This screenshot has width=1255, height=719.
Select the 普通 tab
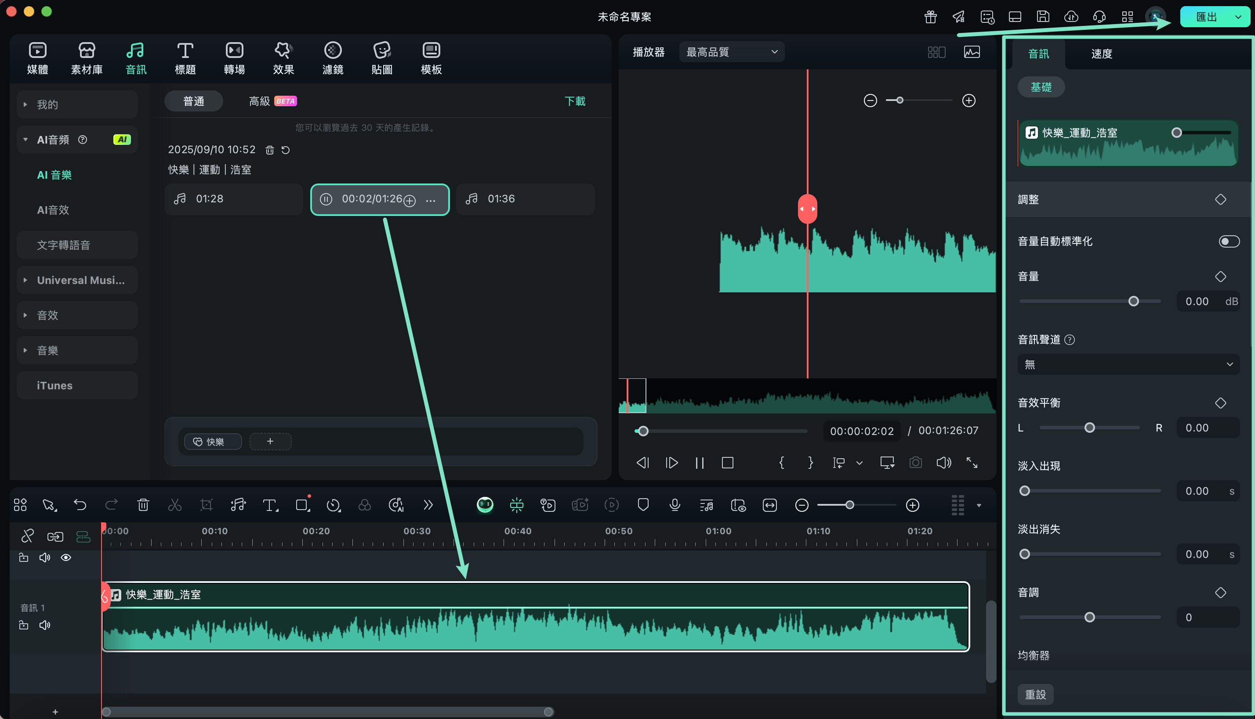tap(193, 101)
